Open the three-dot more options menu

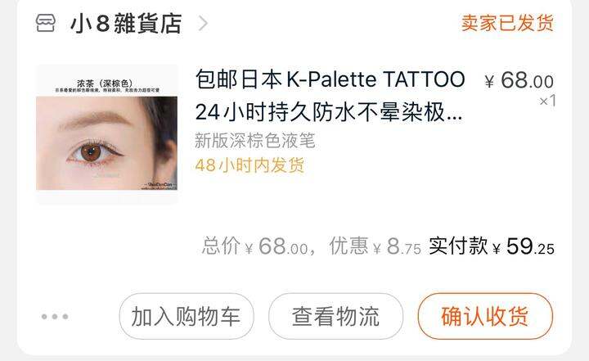click(x=55, y=317)
